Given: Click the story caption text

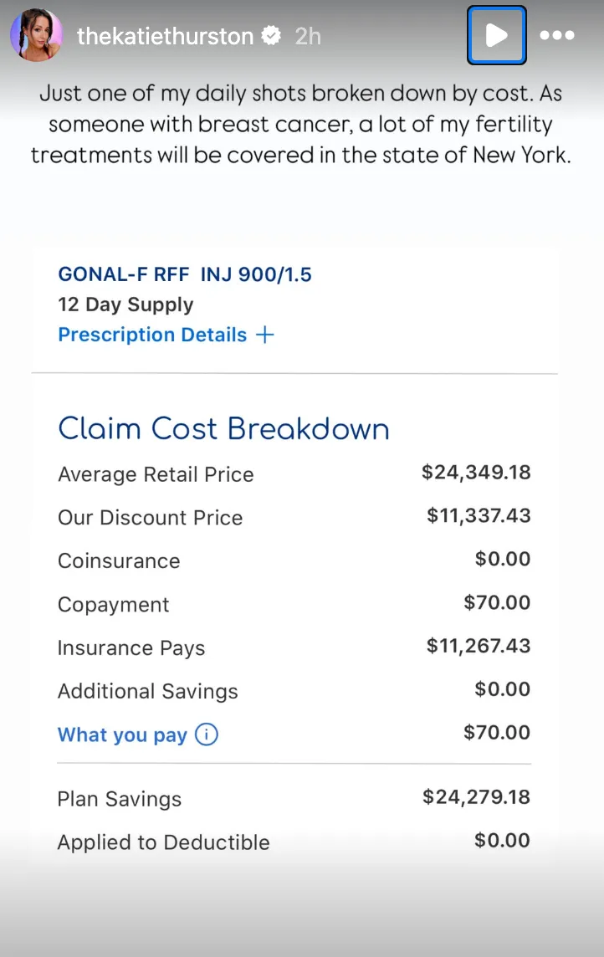Looking at the screenshot, I should click(x=301, y=125).
